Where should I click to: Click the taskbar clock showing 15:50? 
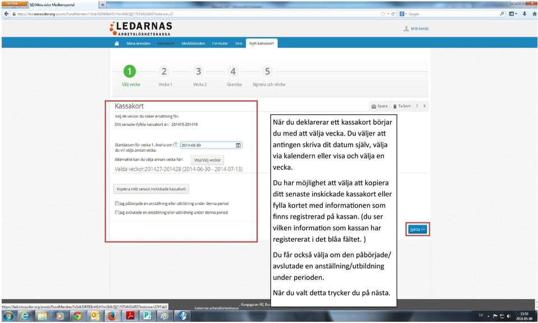pos(524,316)
